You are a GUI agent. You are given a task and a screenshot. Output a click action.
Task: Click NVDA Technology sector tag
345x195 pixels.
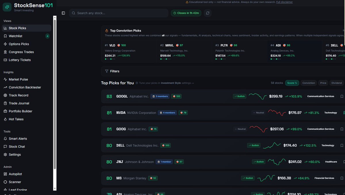tap(331, 113)
